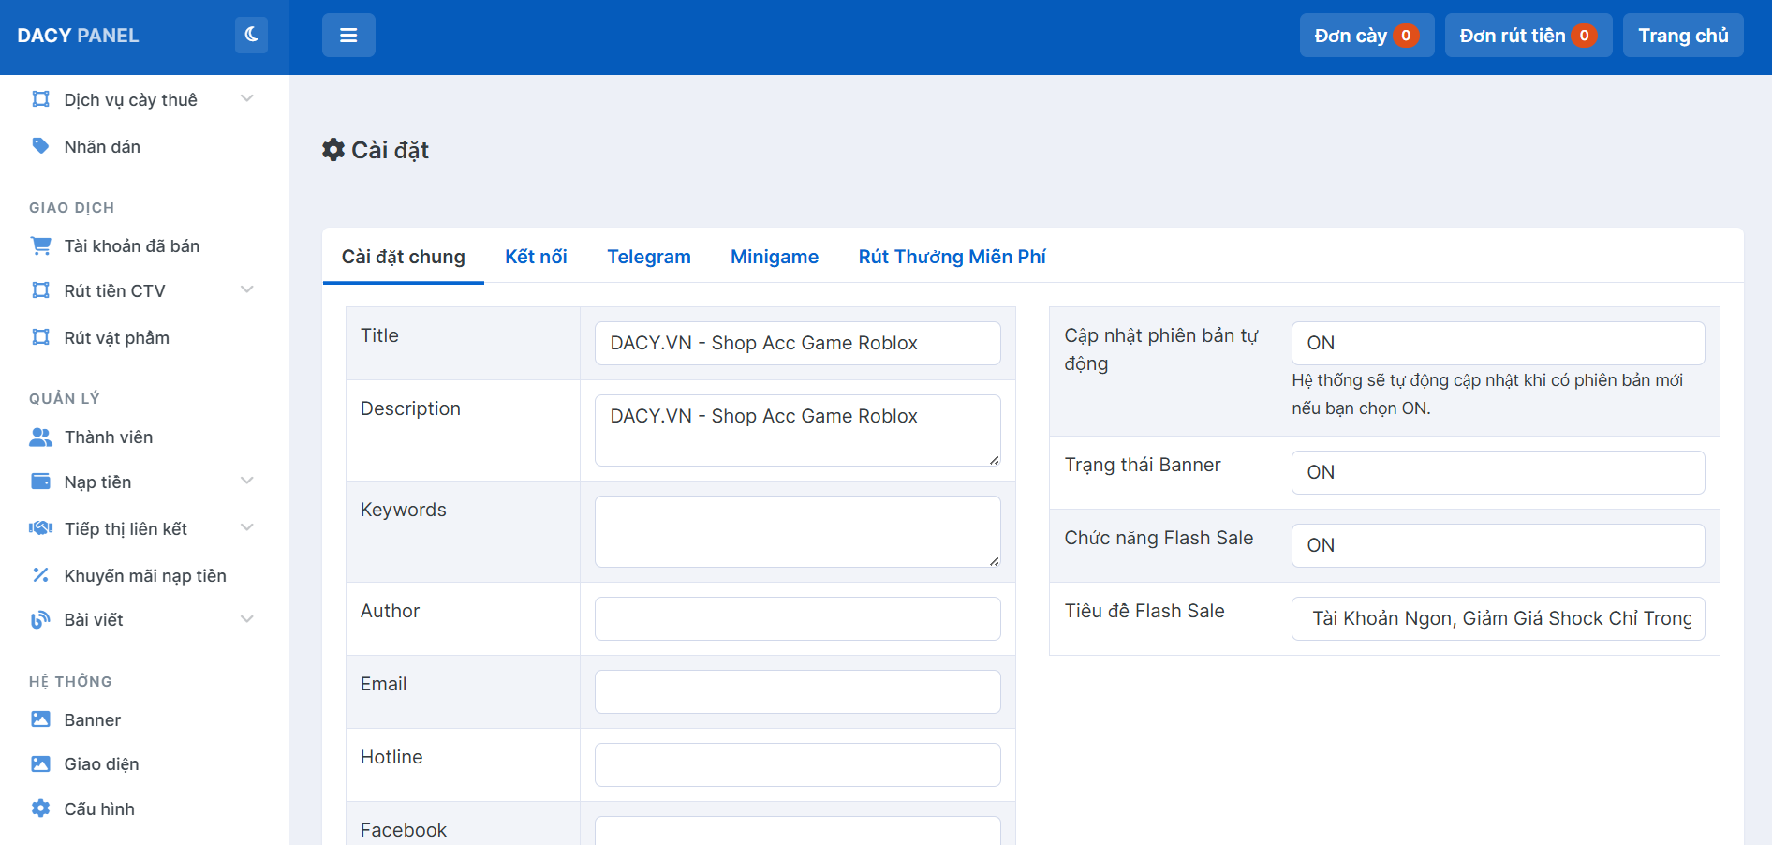Click the Description textarea
This screenshot has width=1772, height=845.
click(797, 430)
